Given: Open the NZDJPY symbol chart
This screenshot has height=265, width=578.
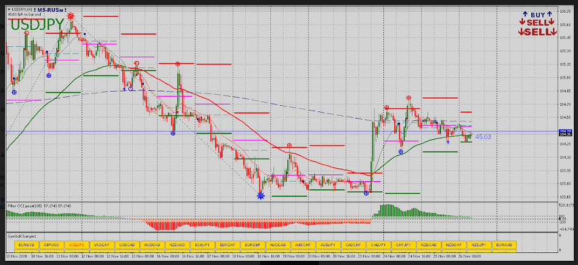Looking at the screenshot, I should 479,244.
